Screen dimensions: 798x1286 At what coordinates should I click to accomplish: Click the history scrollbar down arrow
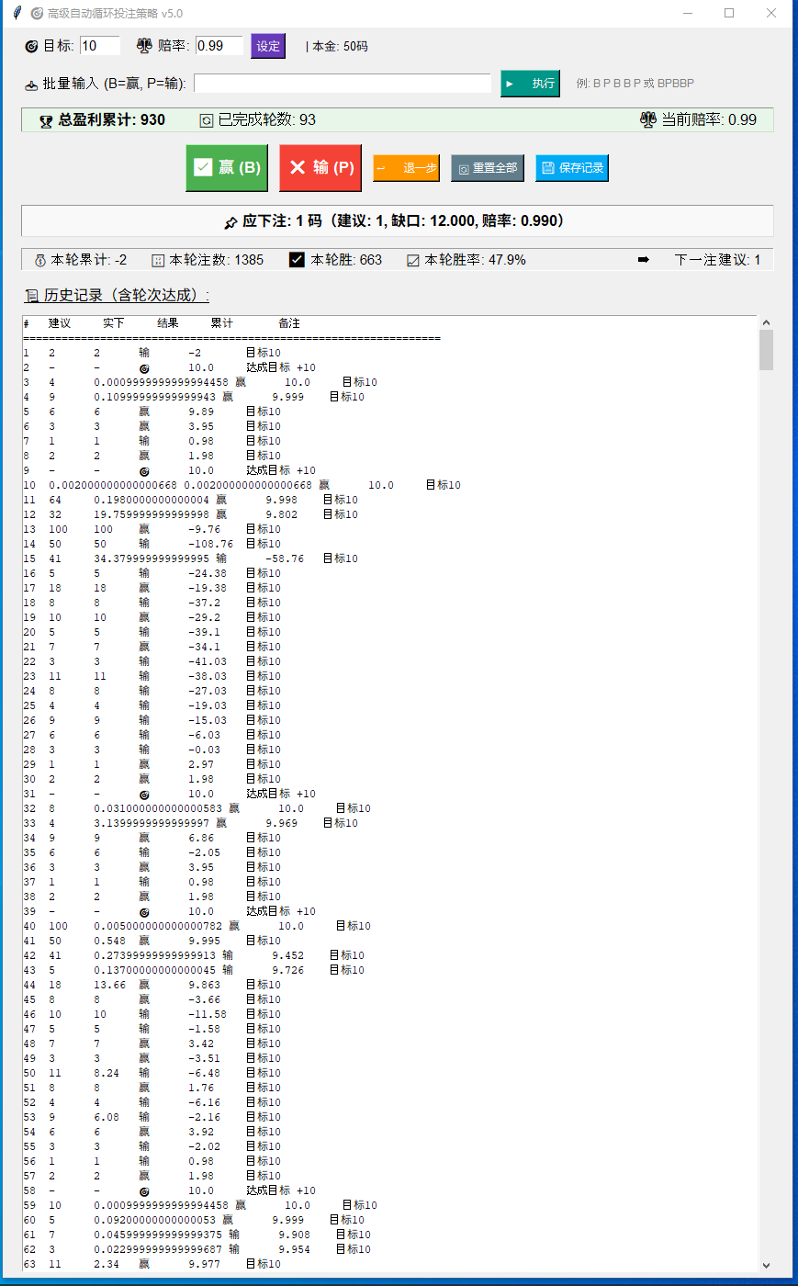pos(766,1265)
